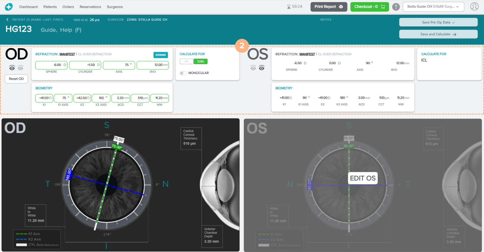Screen dimensions: 484x252
Task: Click the Print Report button
Action: [328, 7]
